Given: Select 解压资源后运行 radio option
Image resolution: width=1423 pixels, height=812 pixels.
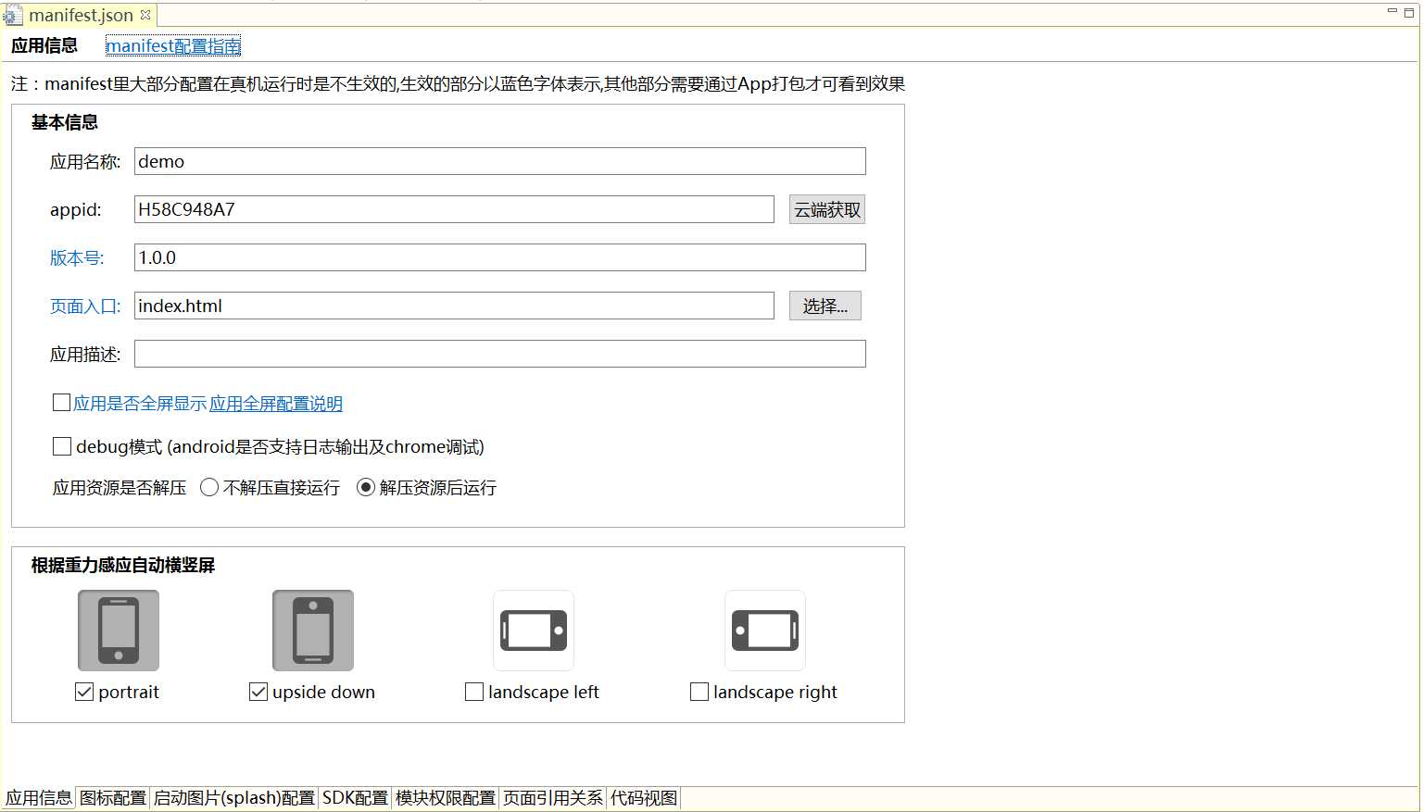Looking at the screenshot, I should (366, 487).
